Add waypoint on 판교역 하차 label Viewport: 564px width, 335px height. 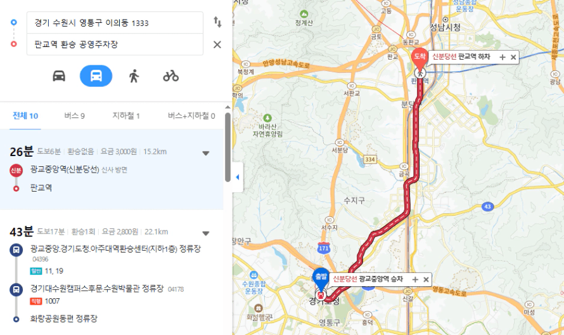coord(503,57)
